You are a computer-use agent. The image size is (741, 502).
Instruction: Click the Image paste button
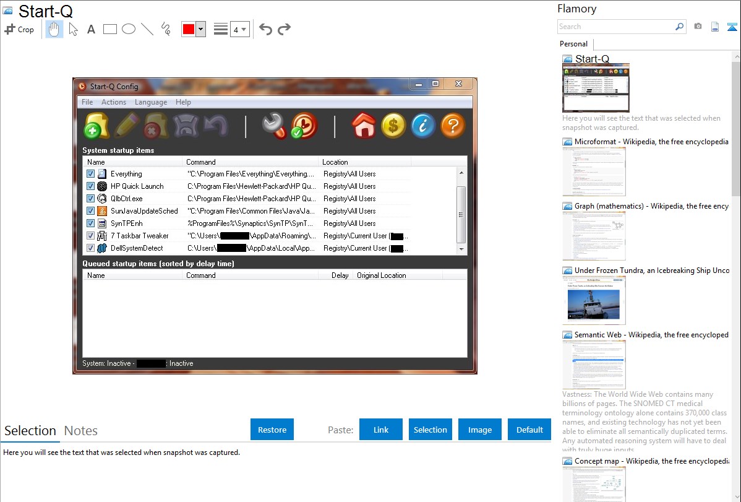pyautogui.click(x=480, y=430)
